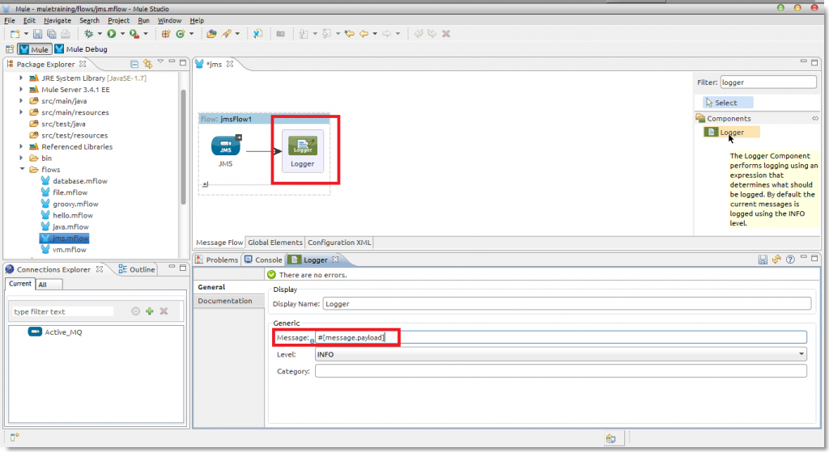
Task: Open Package Explorer view menu triangle
Action: (x=160, y=62)
